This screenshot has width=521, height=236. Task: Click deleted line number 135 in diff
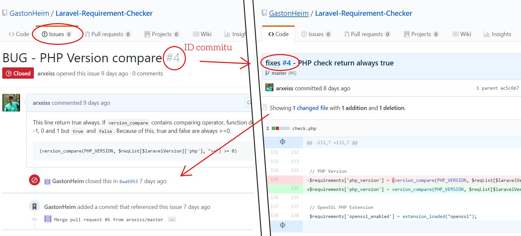click(x=274, y=179)
